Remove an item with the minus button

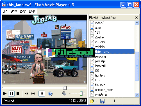121,101
